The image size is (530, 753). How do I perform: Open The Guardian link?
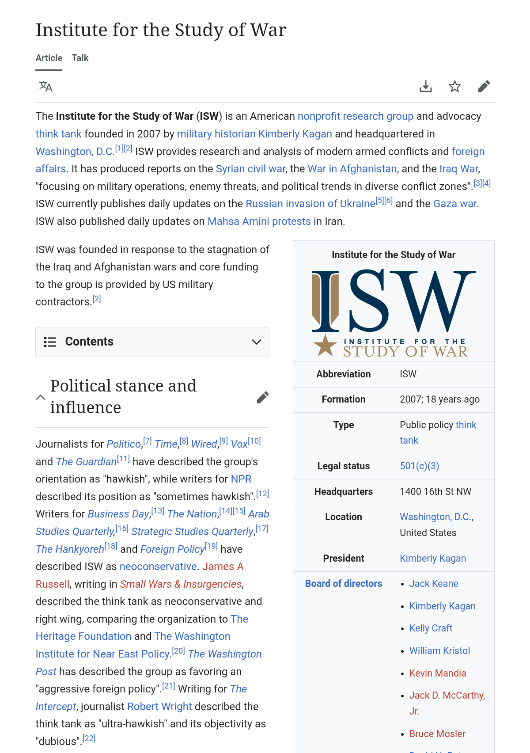tap(86, 462)
